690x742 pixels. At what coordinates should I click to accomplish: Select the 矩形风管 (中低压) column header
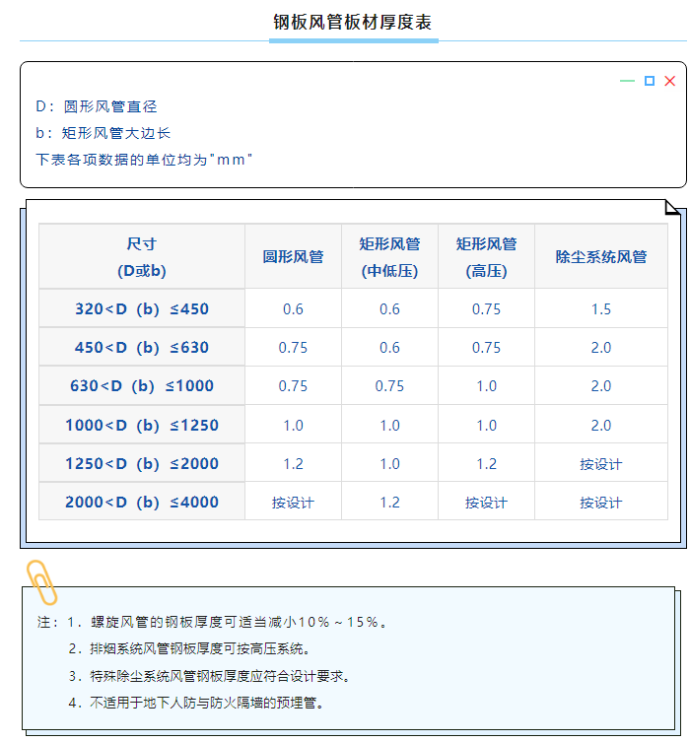click(389, 256)
